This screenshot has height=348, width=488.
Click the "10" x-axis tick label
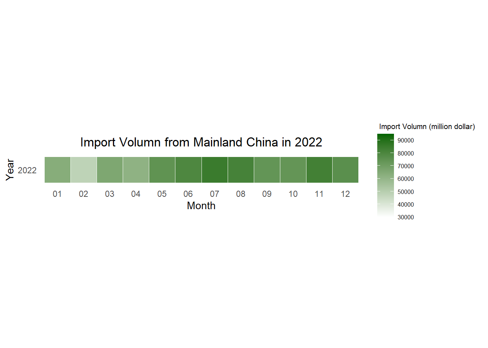(x=293, y=194)
